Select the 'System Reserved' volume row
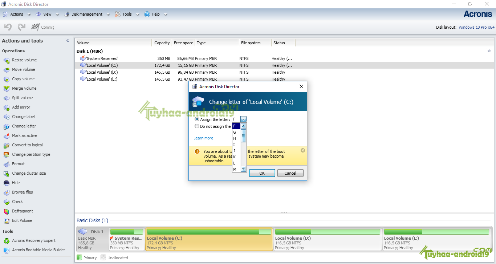 pyautogui.click(x=284, y=58)
